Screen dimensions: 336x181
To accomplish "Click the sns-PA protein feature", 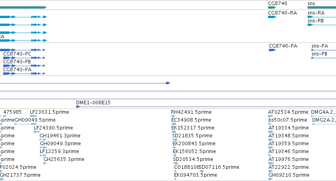I will point(324,50).
